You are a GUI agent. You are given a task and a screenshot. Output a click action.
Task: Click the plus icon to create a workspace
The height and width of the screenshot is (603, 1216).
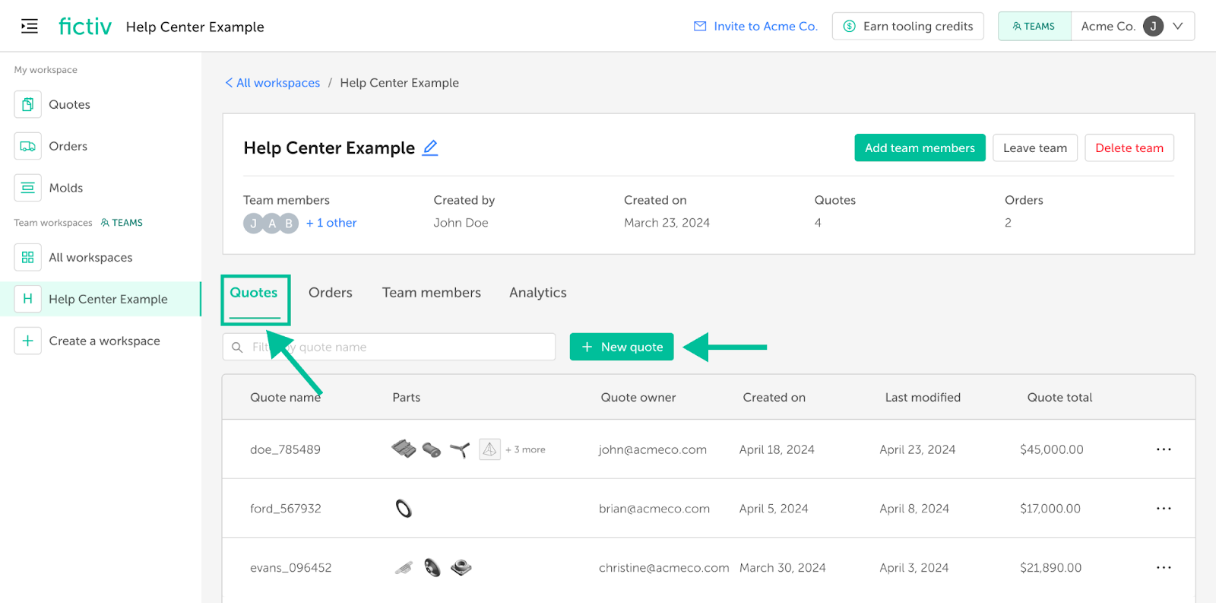pyautogui.click(x=28, y=341)
